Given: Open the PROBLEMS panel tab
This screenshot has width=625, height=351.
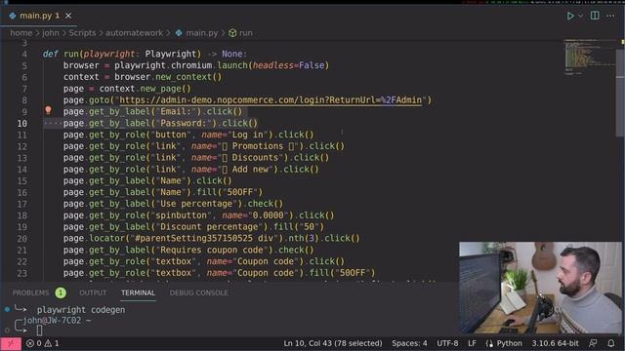Looking at the screenshot, I should pyautogui.click(x=30, y=292).
